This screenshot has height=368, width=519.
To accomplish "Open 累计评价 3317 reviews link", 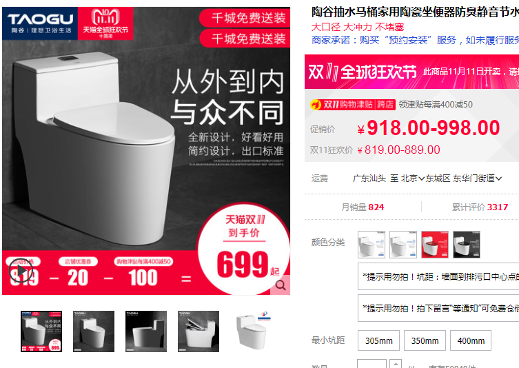I will tap(480, 207).
